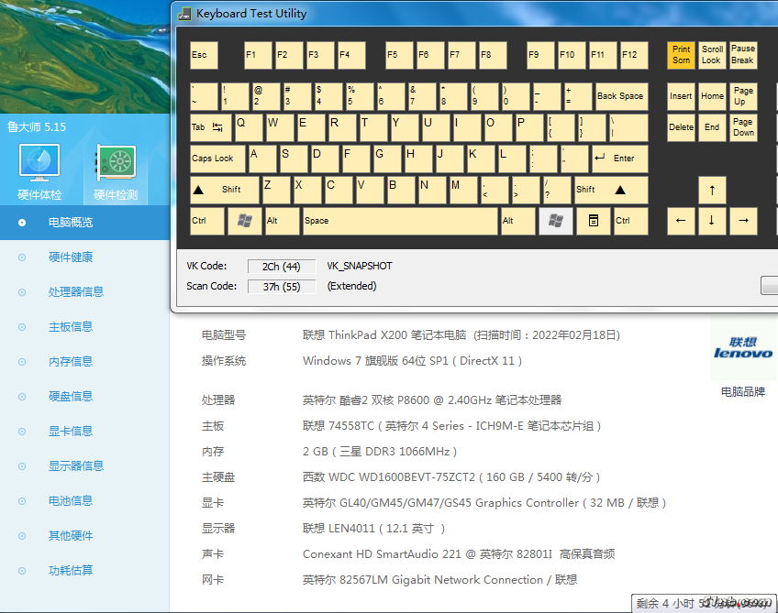Viewport: 778px width, 613px height.
Task: Toggle the Scroll Lock key
Action: [x=712, y=54]
